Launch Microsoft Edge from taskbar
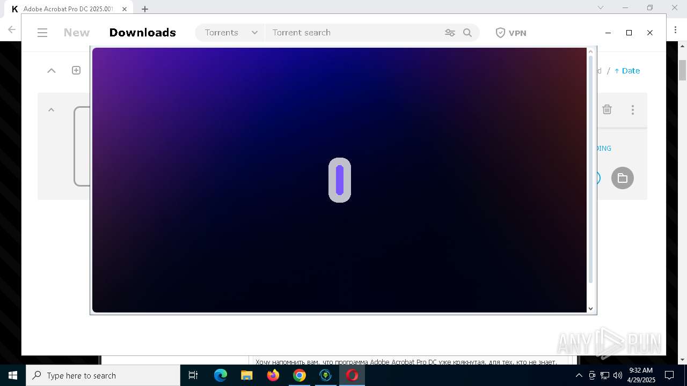 click(x=221, y=375)
